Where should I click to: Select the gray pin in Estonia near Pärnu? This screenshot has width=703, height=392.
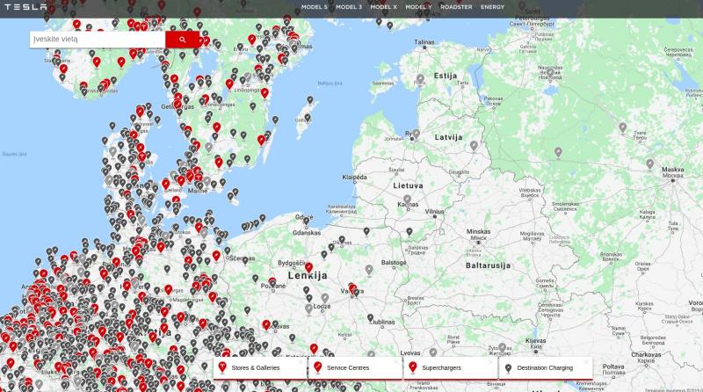[420, 79]
